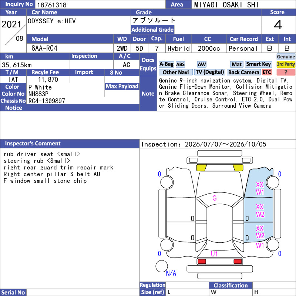Click the model code 6AA-RC4

point(44,48)
